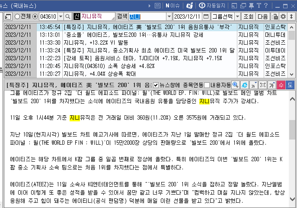Click source 이투데이 in 11:33:24 row
The image size is (297, 208).
(275, 50)
